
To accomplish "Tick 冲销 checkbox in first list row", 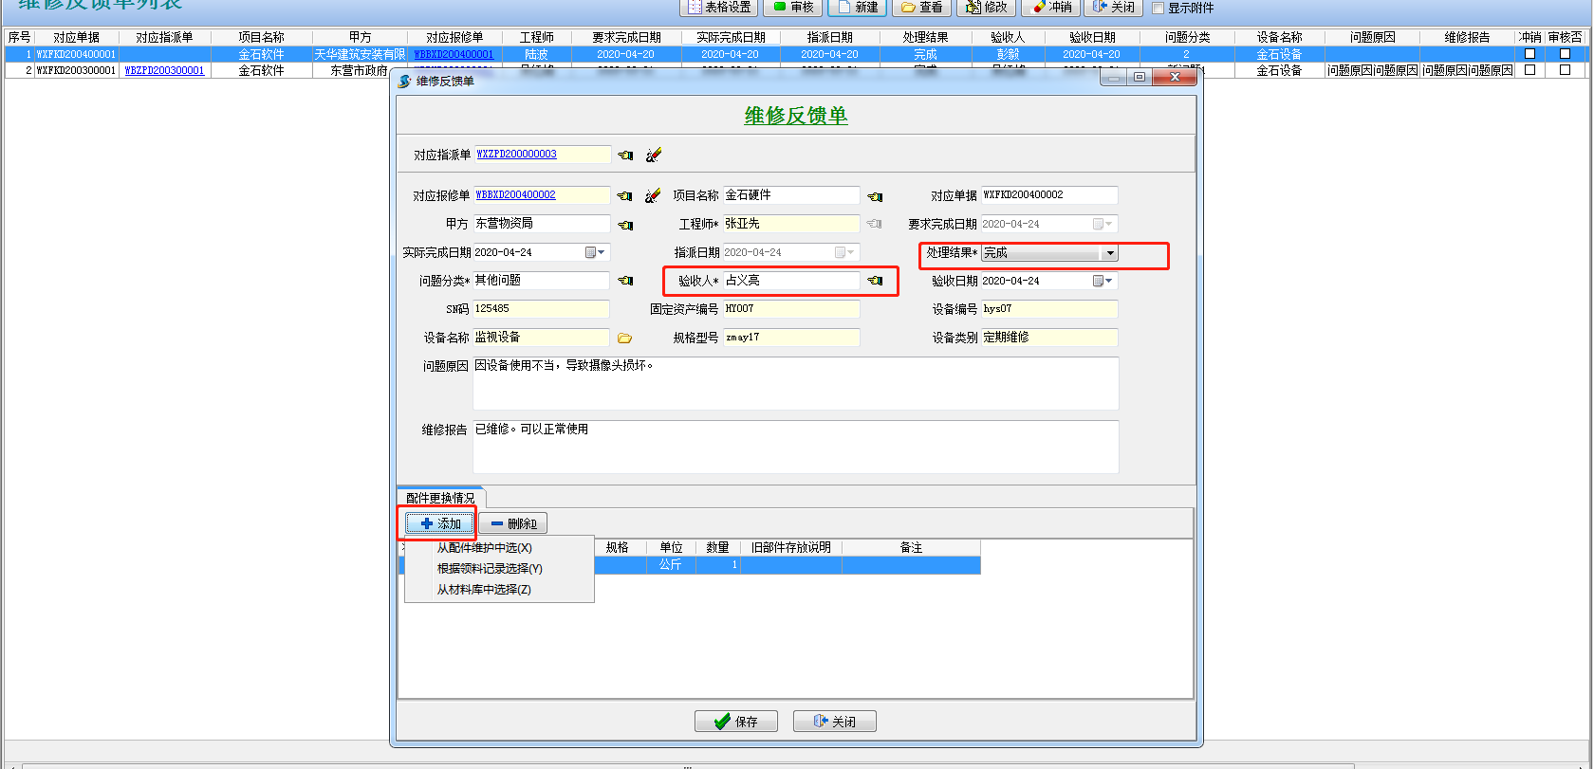I will tap(1529, 54).
